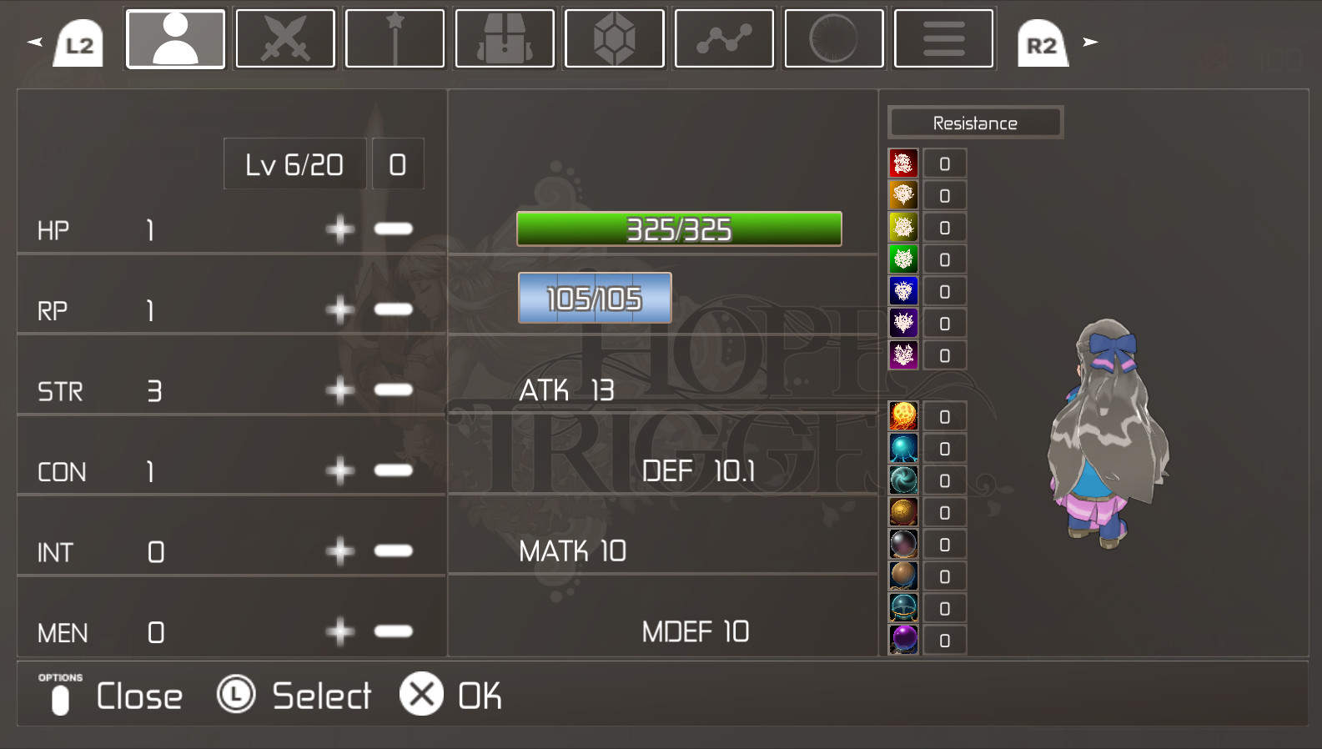The image size is (1322, 749).
Task: Click the STR stat label
Action: pos(60,391)
